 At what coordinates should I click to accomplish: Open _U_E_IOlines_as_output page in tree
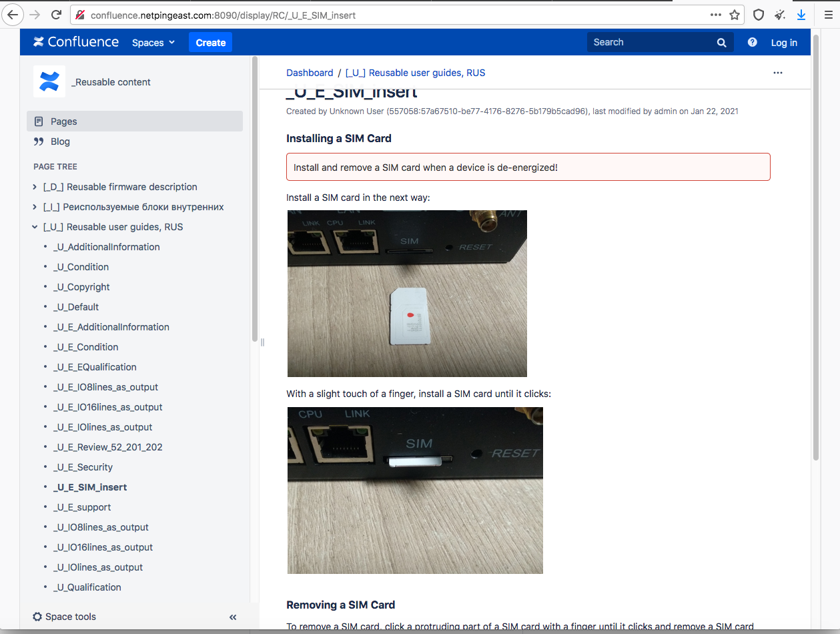coord(103,427)
